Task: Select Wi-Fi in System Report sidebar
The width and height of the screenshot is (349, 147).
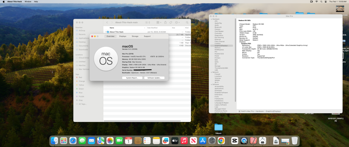Action: pos(216,82)
